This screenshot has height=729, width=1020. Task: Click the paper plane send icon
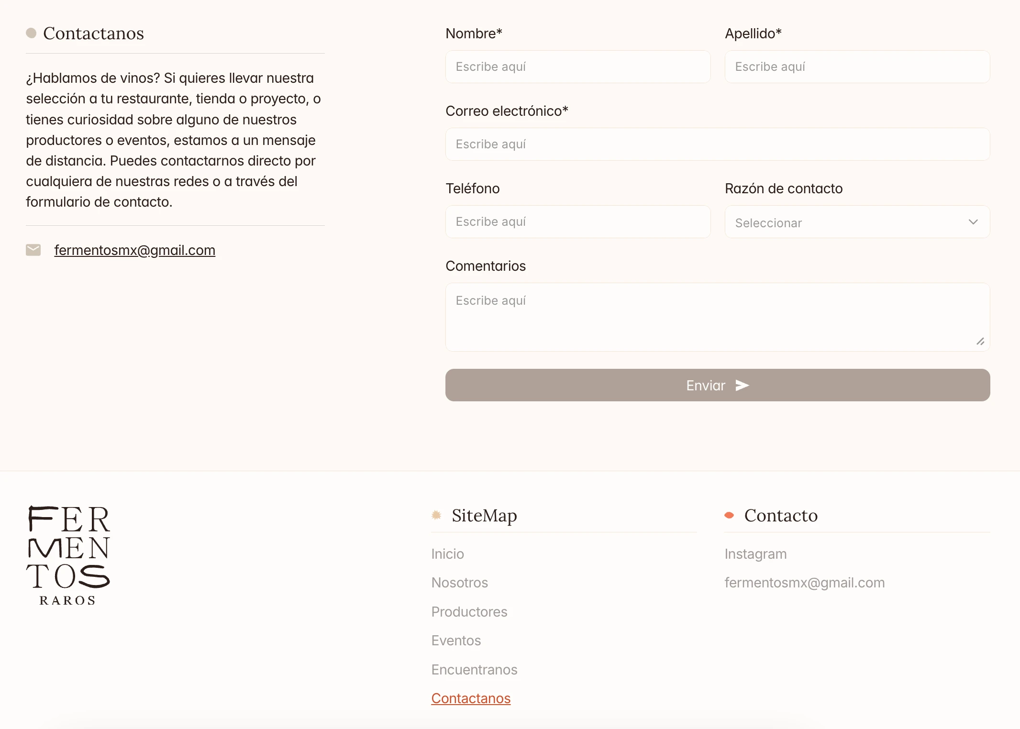[742, 385]
